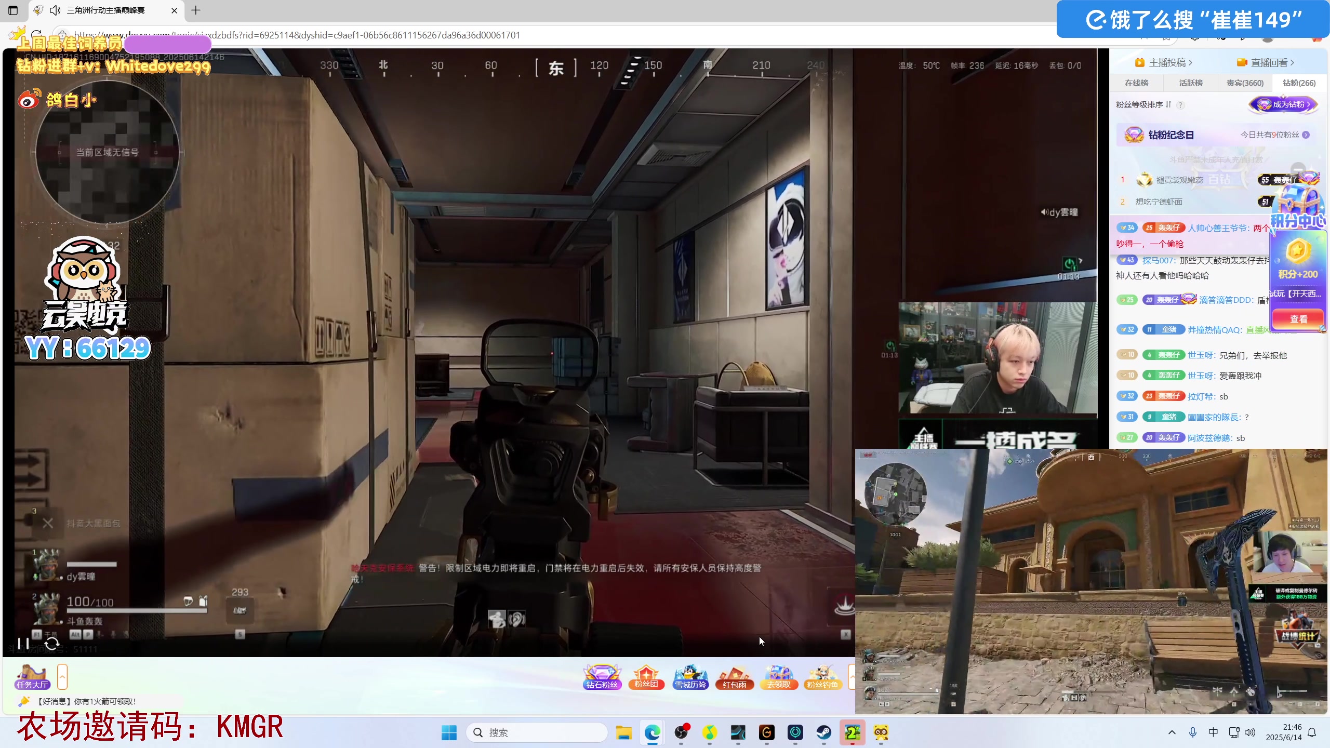The width and height of the screenshot is (1330, 748).
Task: Click the picture-in-picture secondary stream
Action: click(1091, 582)
